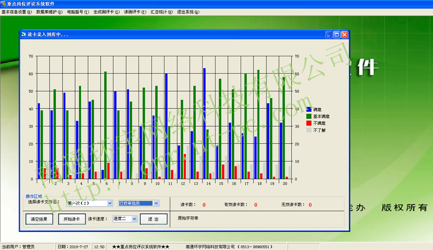The height and width of the screenshot is (250, 433).
Task: Click the green 基本满意 legend swatch
Action: coord(309,117)
